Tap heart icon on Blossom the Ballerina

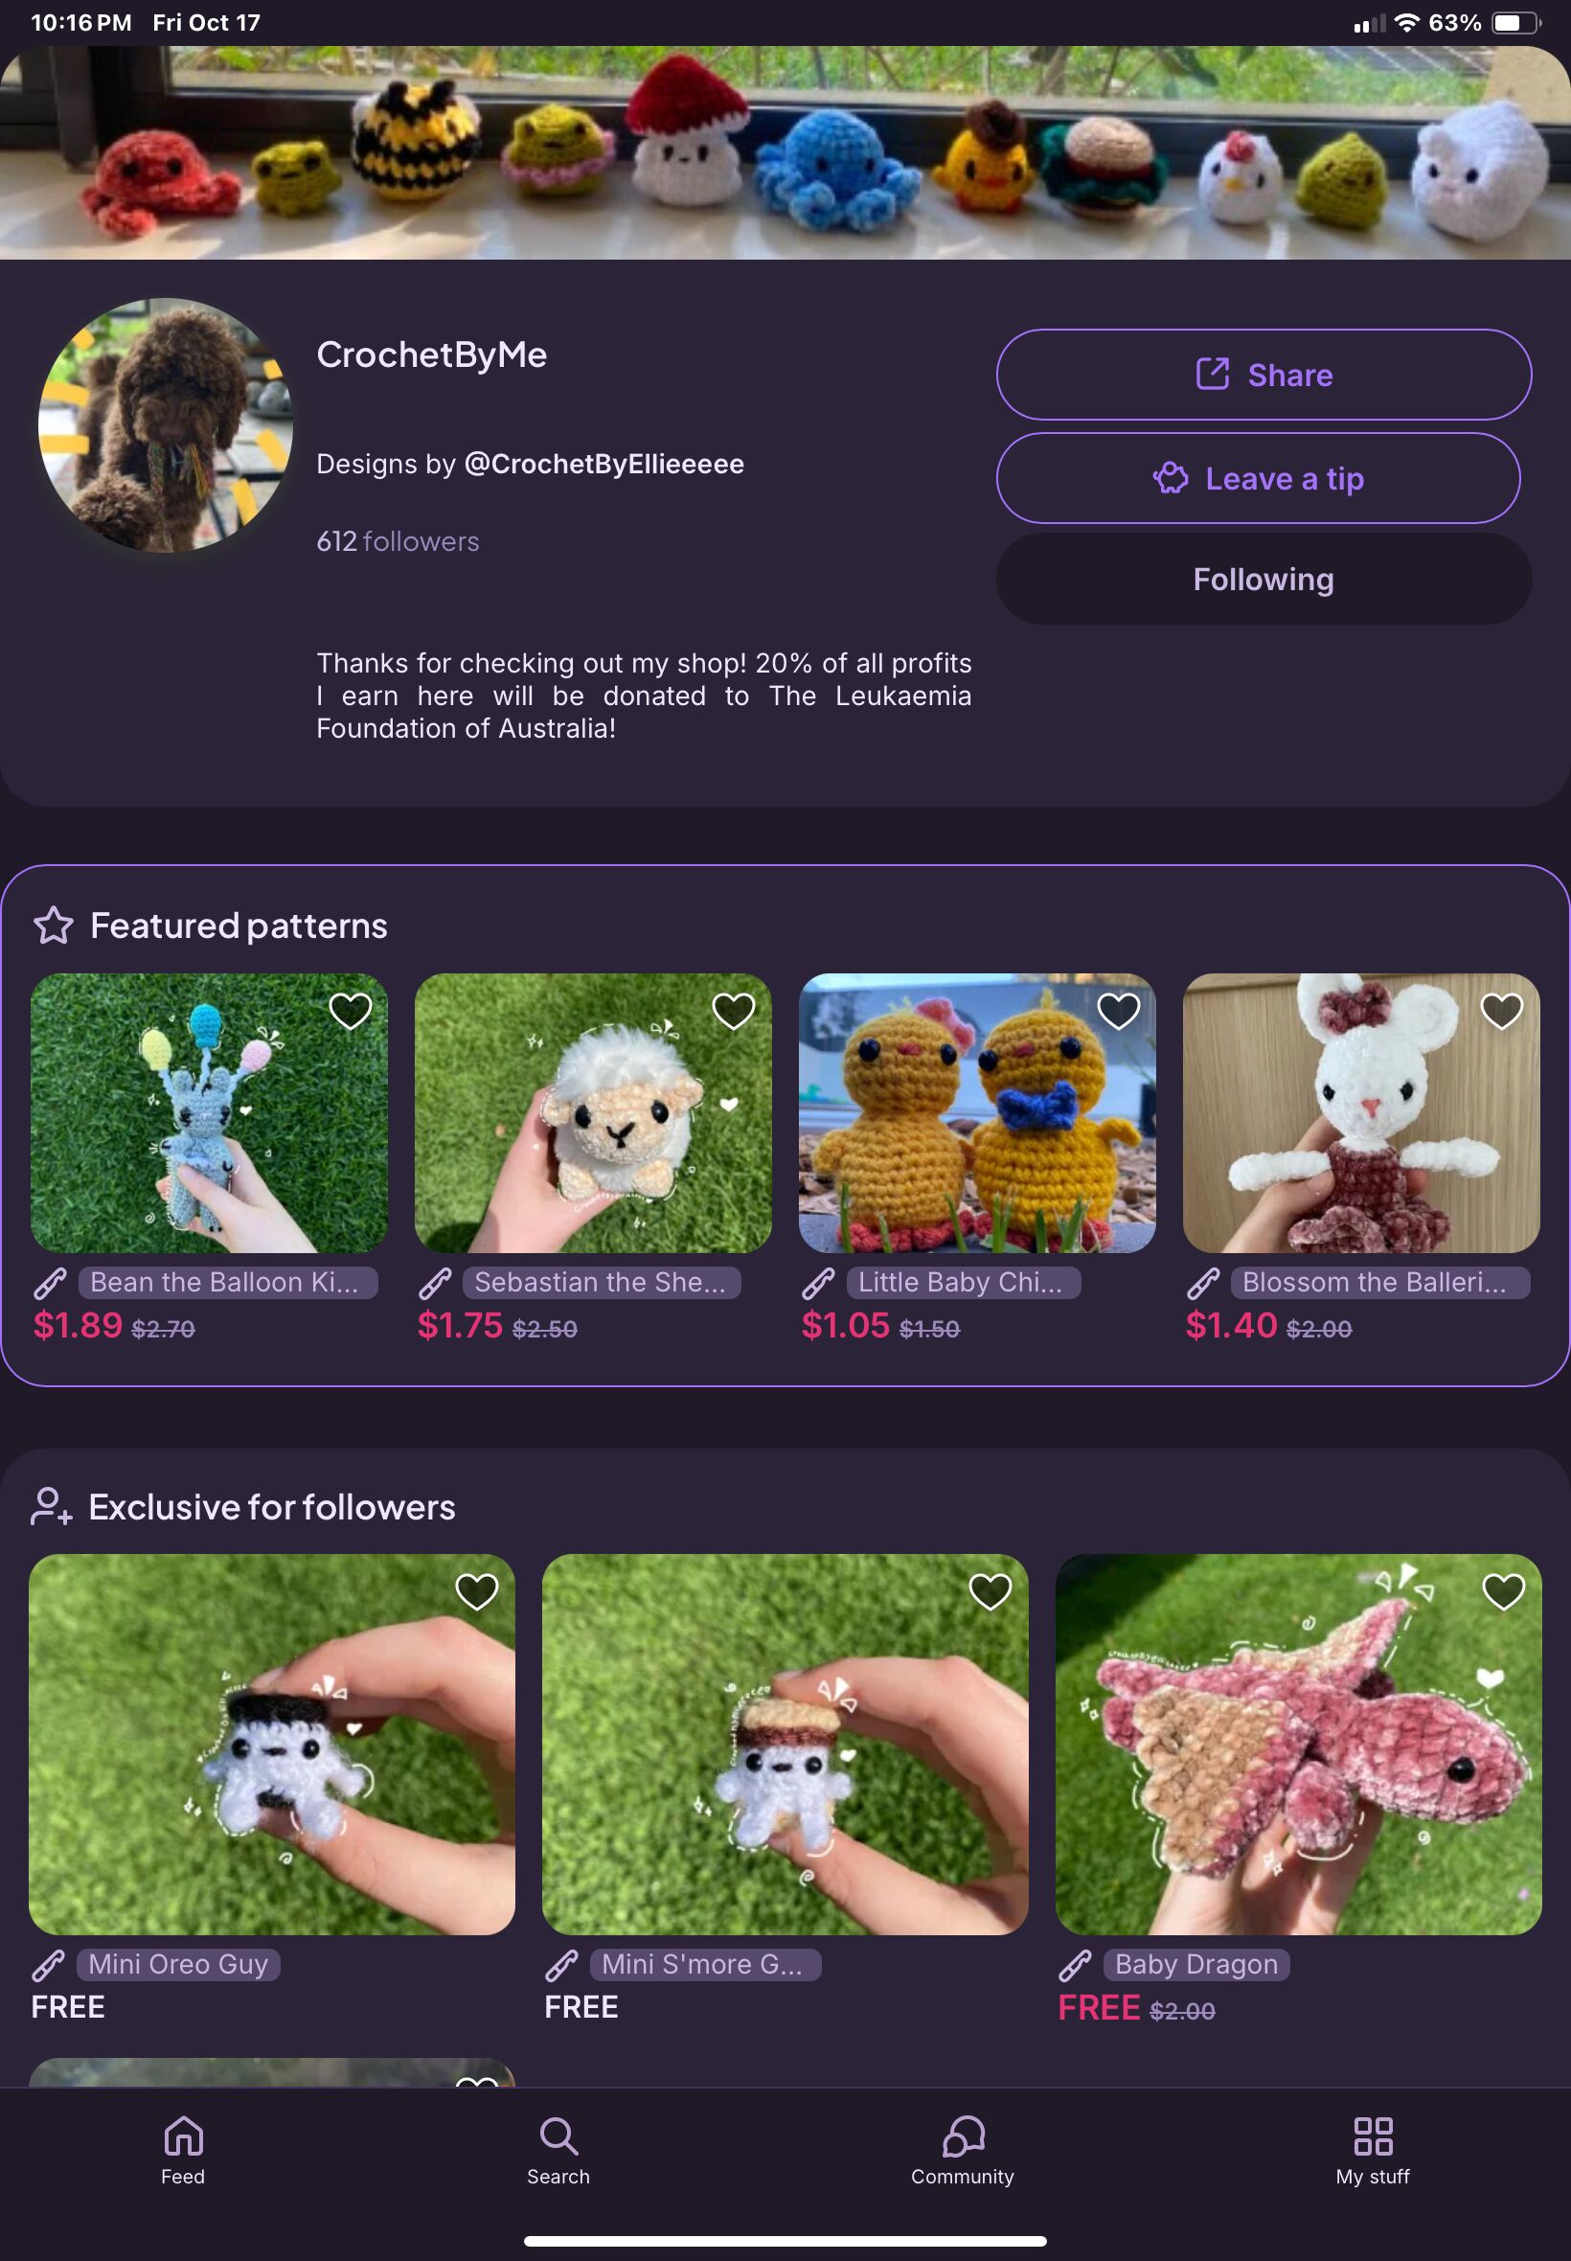coord(1502,1011)
